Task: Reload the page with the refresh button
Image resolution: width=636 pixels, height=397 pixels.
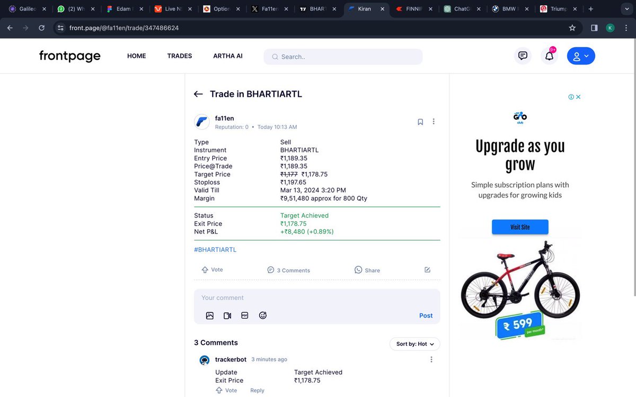Action: [41, 28]
